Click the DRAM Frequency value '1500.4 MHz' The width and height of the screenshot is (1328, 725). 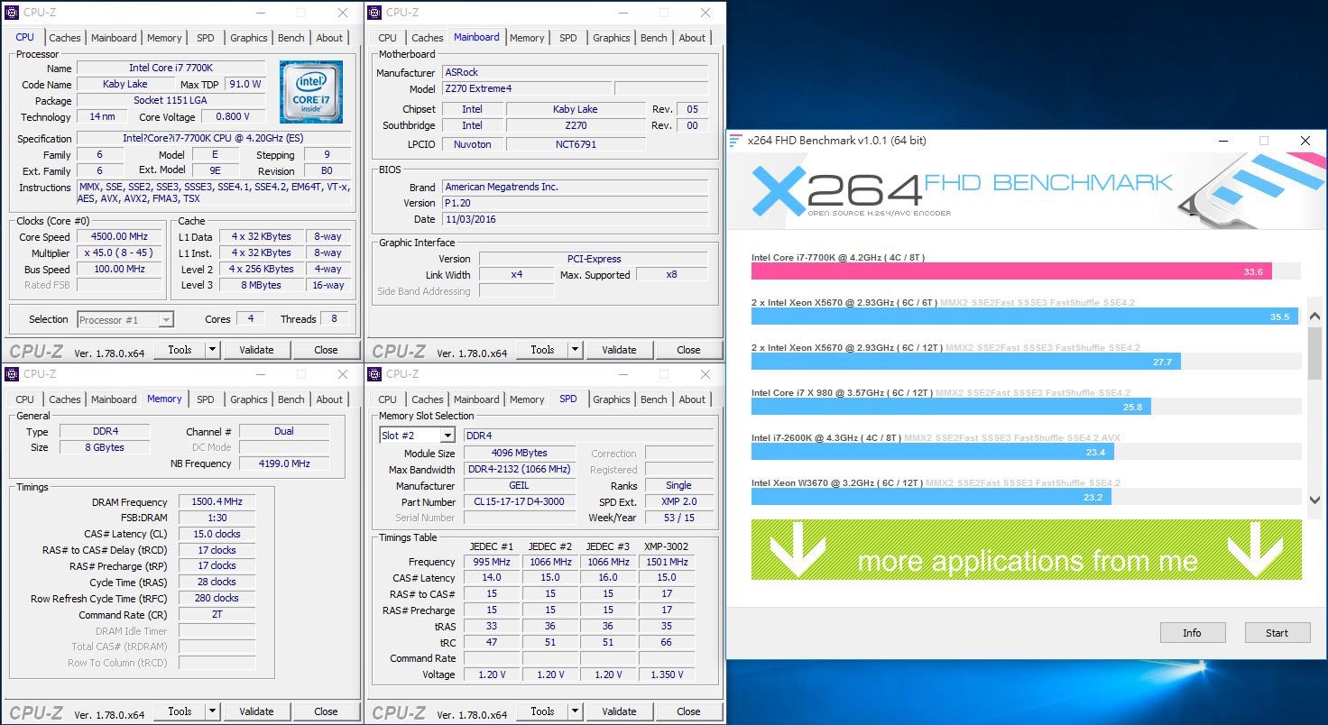pyautogui.click(x=217, y=502)
